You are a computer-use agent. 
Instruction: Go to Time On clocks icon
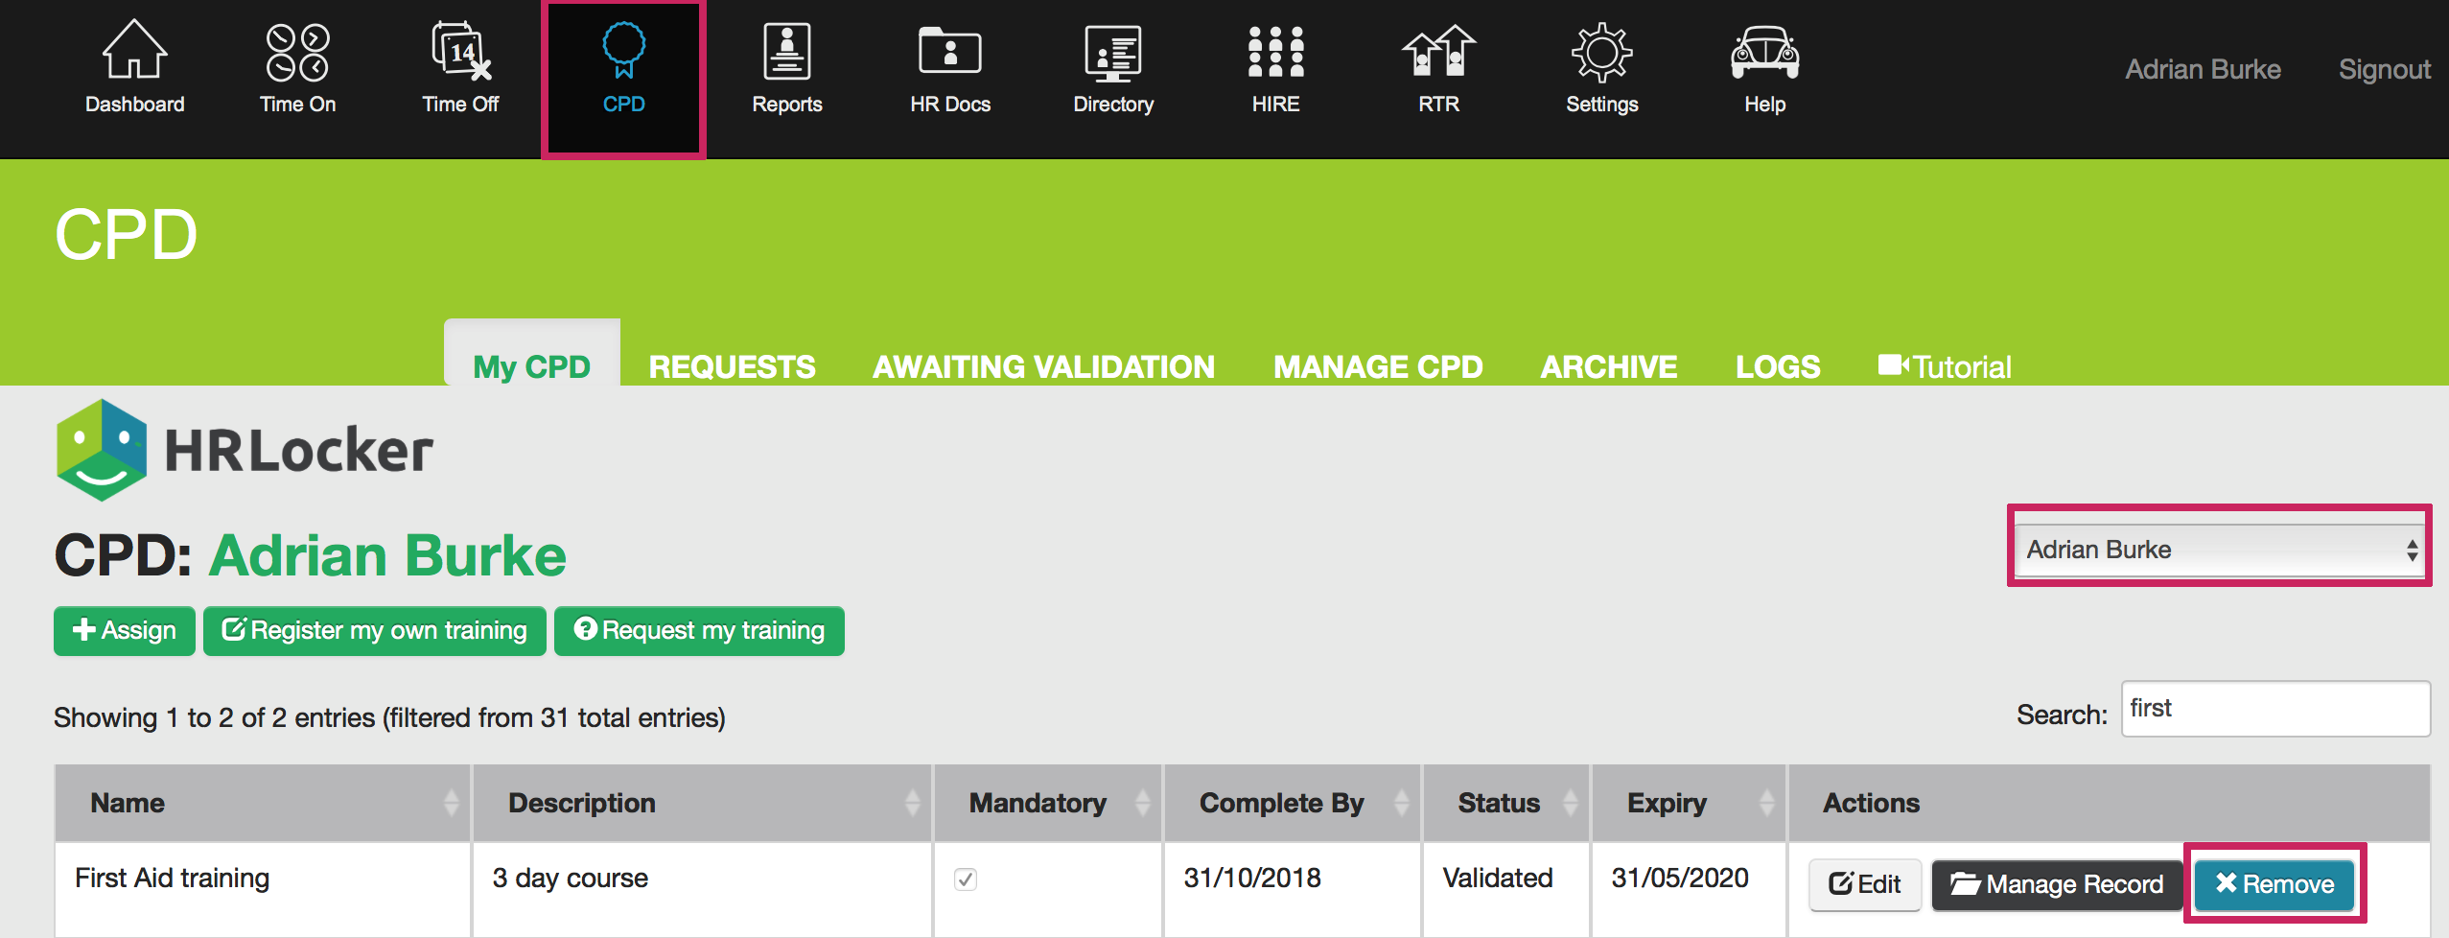(x=297, y=53)
